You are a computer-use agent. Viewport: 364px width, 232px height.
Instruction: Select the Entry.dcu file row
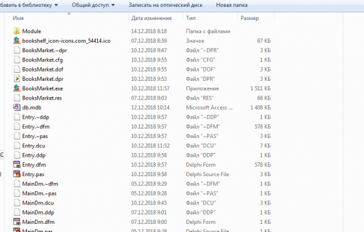tap(142, 145)
